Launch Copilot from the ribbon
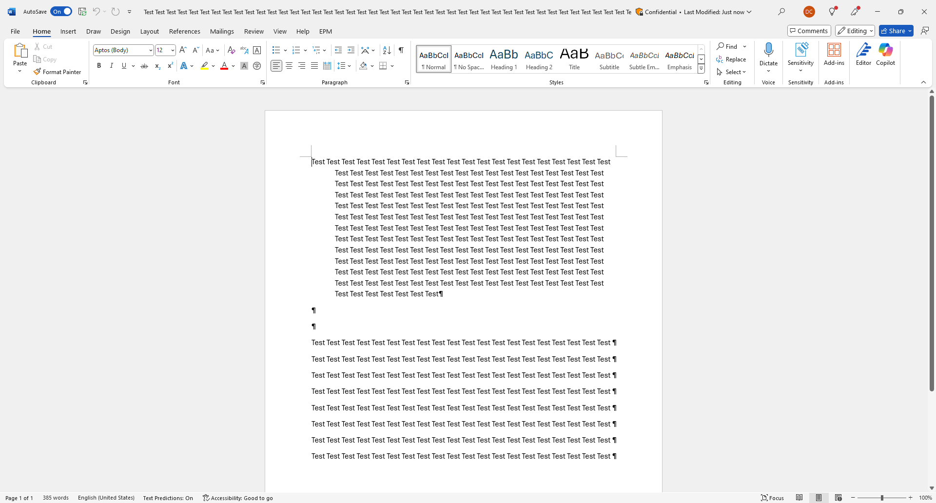The width and height of the screenshot is (936, 503). tap(885, 55)
